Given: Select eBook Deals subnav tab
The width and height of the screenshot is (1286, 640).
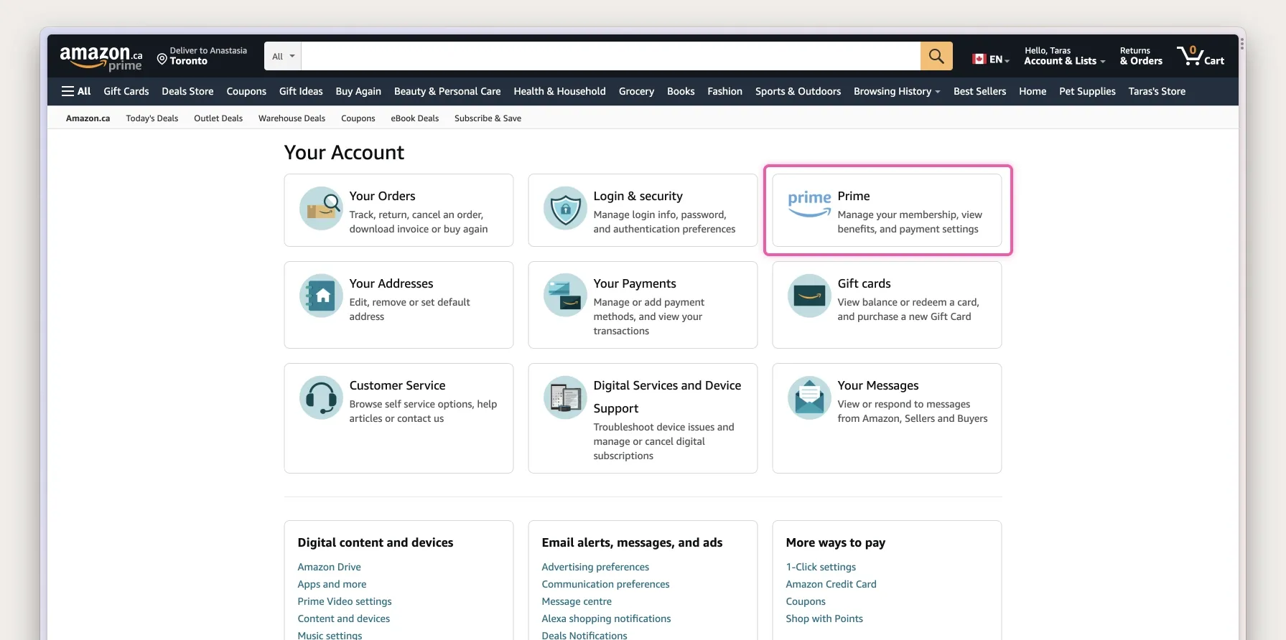Looking at the screenshot, I should click(x=415, y=118).
